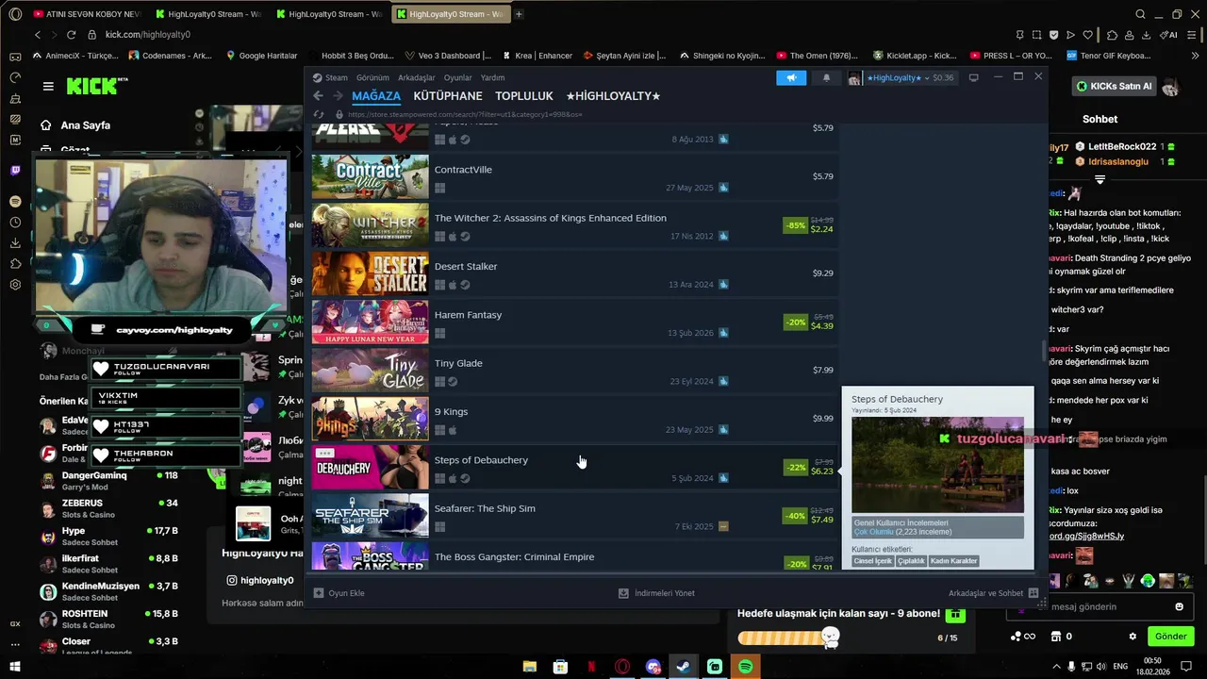The height and width of the screenshot is (679, 1207).
Task: Open emoji picker in chat input
Action: coord(1179,606)
